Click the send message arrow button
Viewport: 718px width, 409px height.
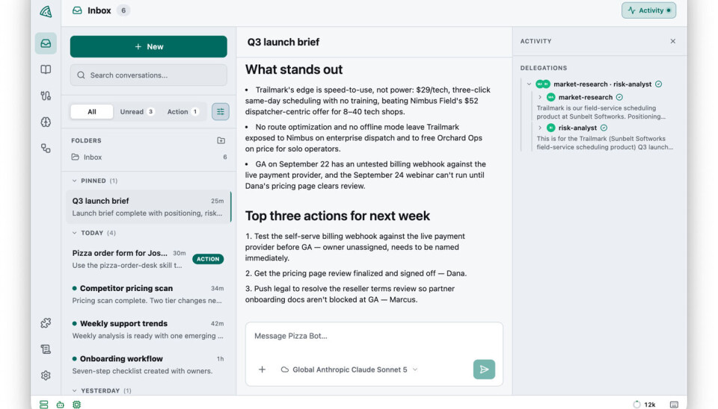coord(484,369)
